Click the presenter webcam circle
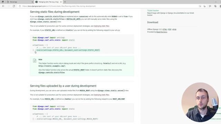Viewport: 221px width, 124px height. 200,102
